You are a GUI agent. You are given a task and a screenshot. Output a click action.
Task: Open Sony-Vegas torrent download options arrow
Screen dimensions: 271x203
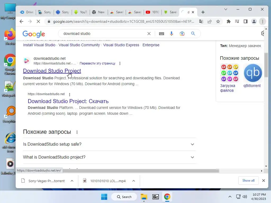click(x=72, y=181)
